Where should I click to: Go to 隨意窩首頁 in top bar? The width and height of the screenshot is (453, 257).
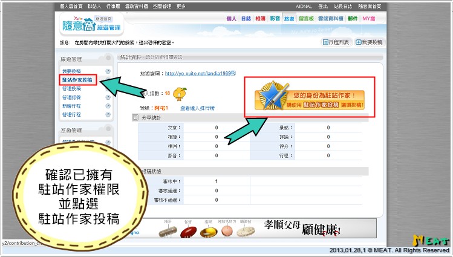click(370, 7)
